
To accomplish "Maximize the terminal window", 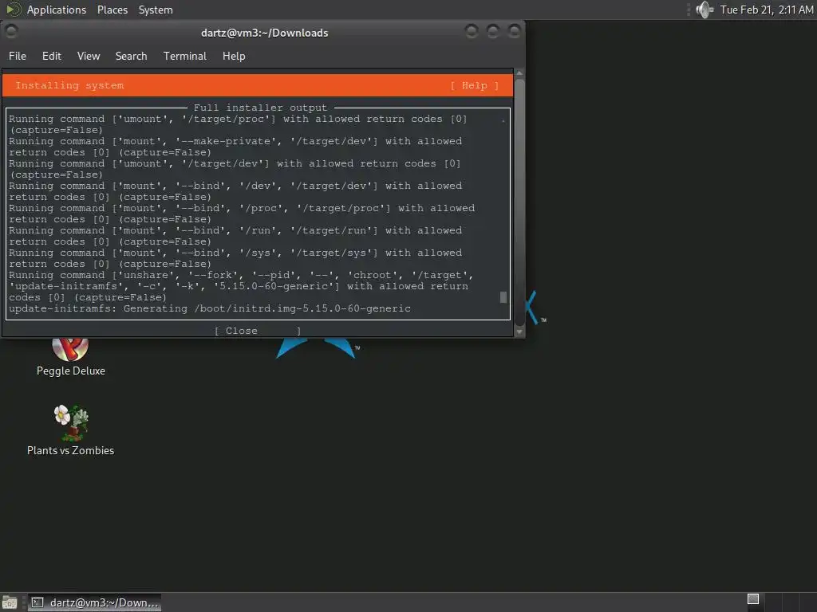I will (x=493, y=32).
